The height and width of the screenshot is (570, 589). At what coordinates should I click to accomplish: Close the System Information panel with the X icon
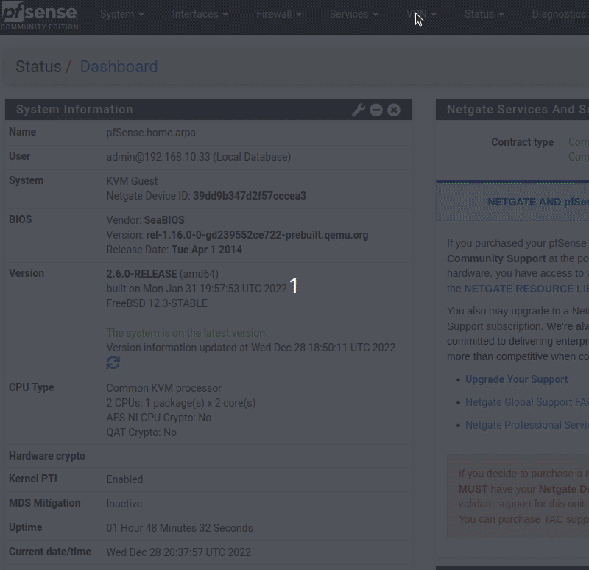point(394,109)
